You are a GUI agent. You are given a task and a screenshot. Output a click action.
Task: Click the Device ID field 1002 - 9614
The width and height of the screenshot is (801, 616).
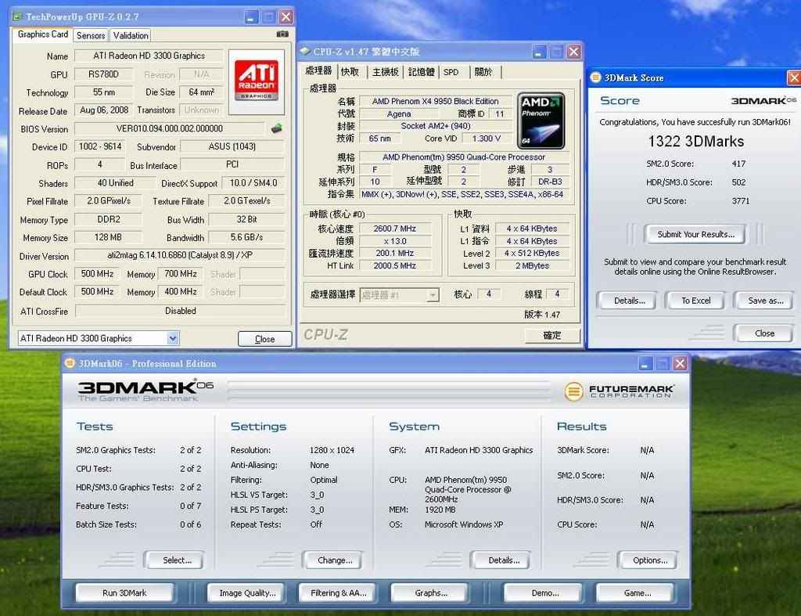coord(100,146)
